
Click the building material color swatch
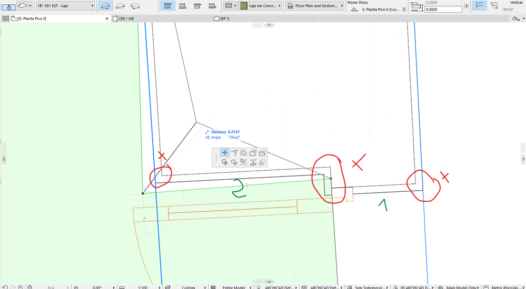tap(244, 6)
